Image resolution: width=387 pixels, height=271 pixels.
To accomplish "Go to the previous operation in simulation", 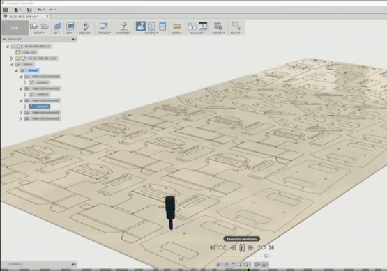I will (x=222, y=247).
